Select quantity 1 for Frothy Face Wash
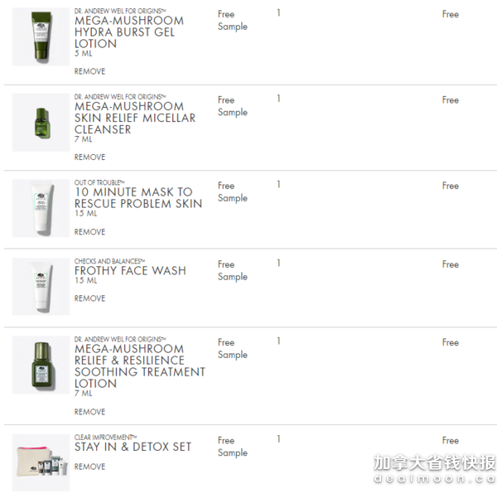The image size is (497, 494). pyautogui.click(x=278, y=263)
